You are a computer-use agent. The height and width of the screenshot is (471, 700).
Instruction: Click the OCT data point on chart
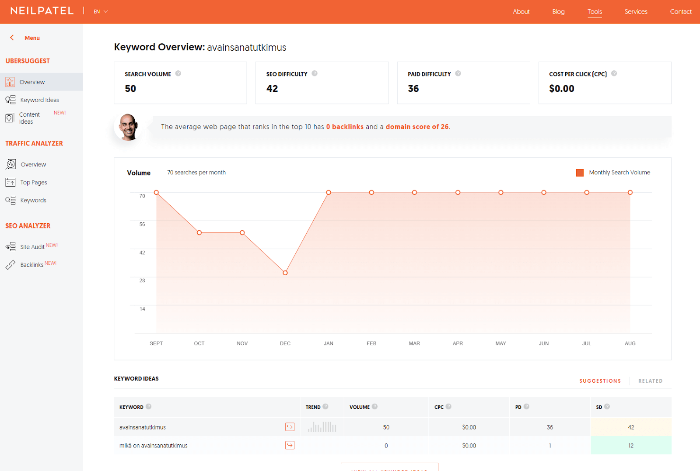[199, 232]
